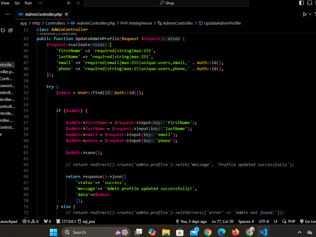Run the PHP file with play icon

tap(305, 14)
